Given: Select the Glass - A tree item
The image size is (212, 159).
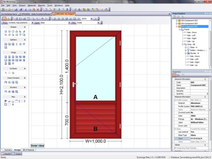Looking at the screenshot, I should (x=194, y=47).
